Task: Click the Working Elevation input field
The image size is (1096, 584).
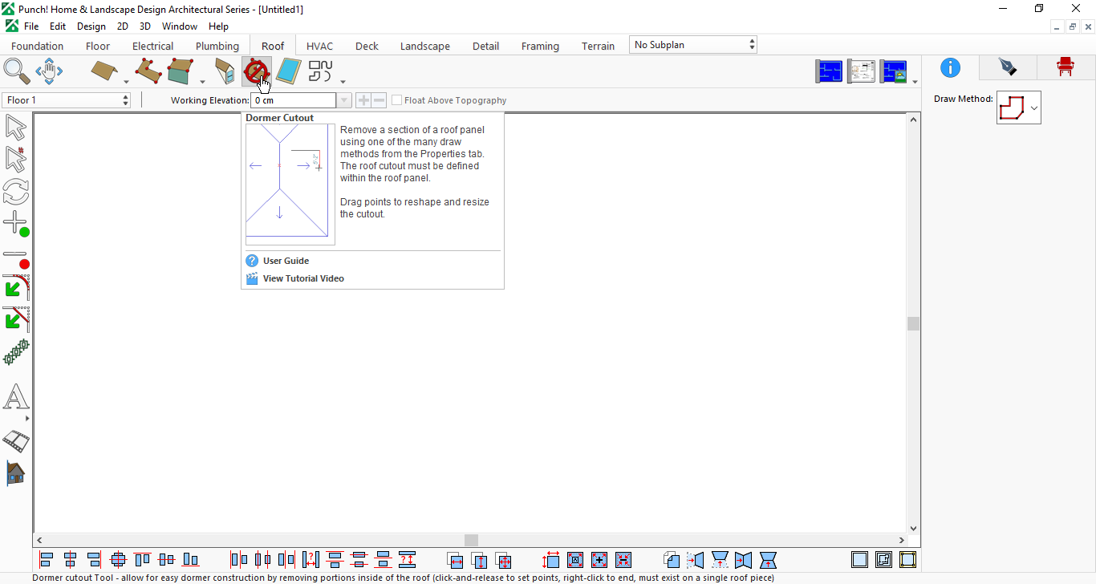Action: 294,100
